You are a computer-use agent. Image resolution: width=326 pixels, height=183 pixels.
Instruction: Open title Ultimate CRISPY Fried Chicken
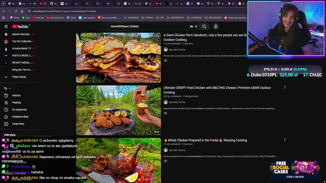217,90
